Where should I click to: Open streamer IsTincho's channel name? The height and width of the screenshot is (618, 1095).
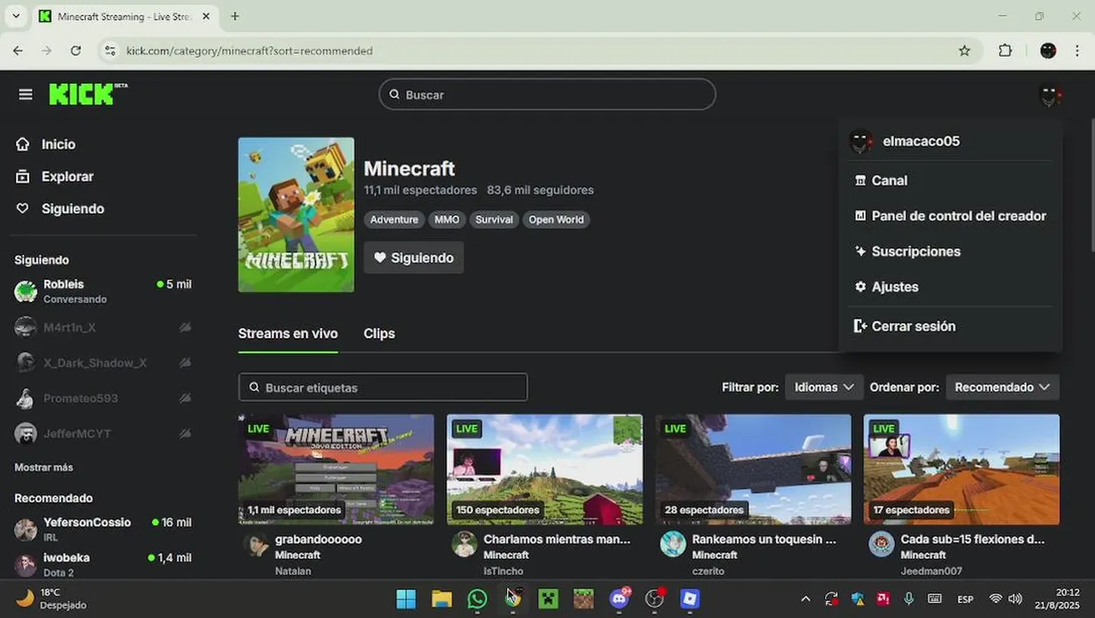503,571
